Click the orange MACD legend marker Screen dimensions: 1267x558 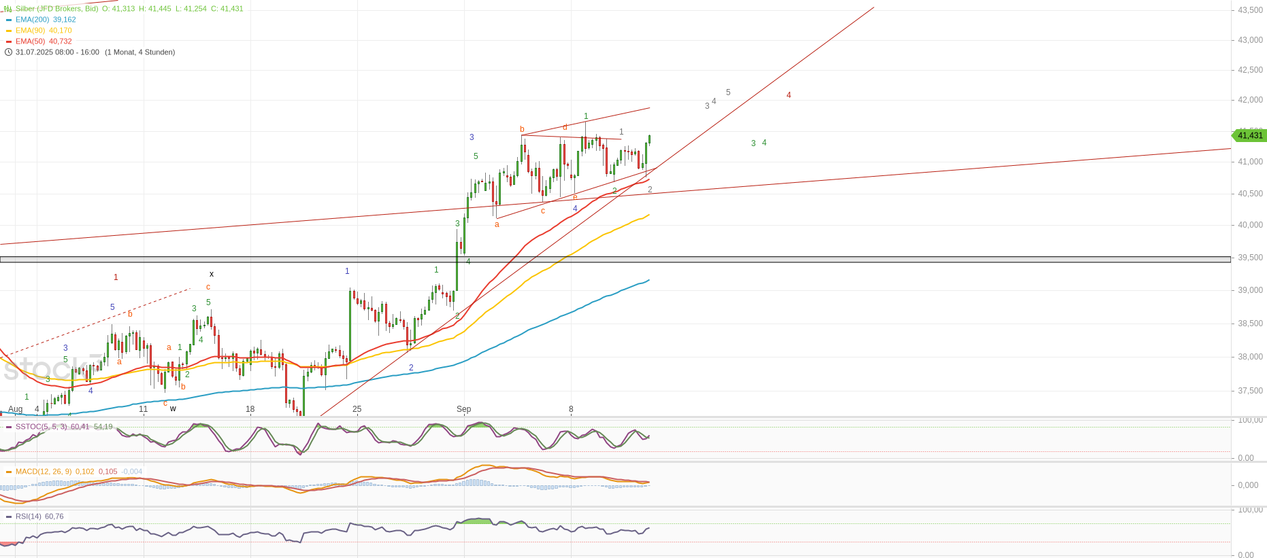tap(9, 472)
